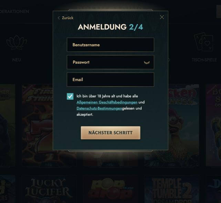
Task: Toggle password visibility eye icon
Action: pyautogui.click(x=147, y=62)
